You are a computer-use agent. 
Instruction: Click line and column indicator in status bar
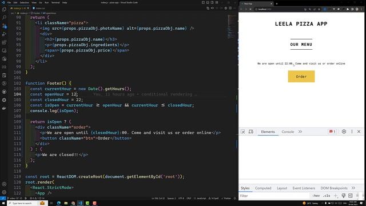coord(158,199)
